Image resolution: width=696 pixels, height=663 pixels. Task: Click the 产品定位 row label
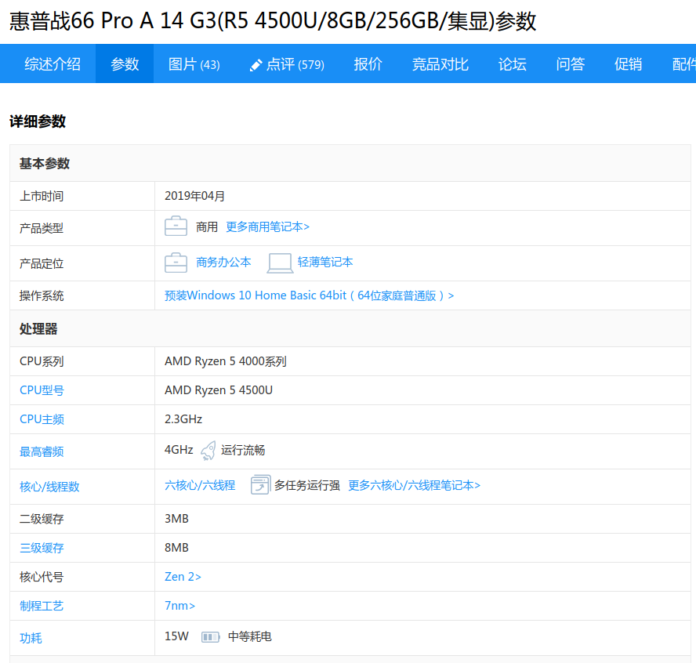pos(42,263)
